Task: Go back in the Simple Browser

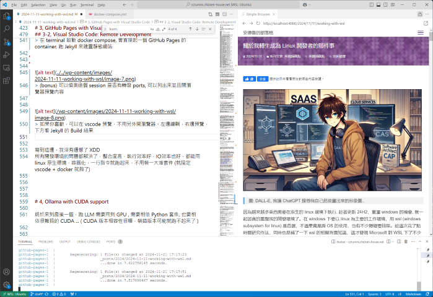Action: 244,24
